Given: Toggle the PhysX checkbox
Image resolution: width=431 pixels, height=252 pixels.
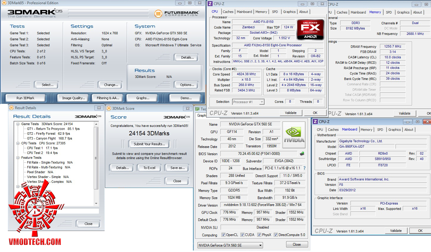Looking at the screenshot, I should click(x=259, y=235).
